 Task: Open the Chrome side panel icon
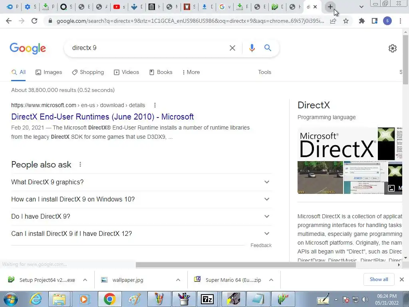[375, 21]
